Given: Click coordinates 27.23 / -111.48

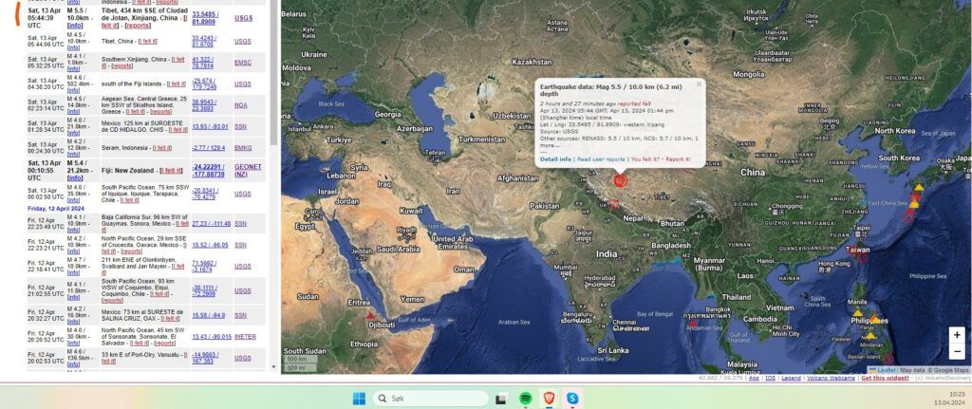Looking at the screenshot, I should click(212, 223).
